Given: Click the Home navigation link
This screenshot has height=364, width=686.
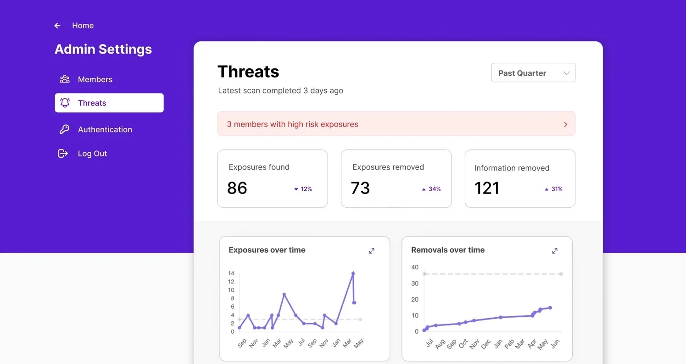Looking at the screenshot, I should [x=83, y=26].
